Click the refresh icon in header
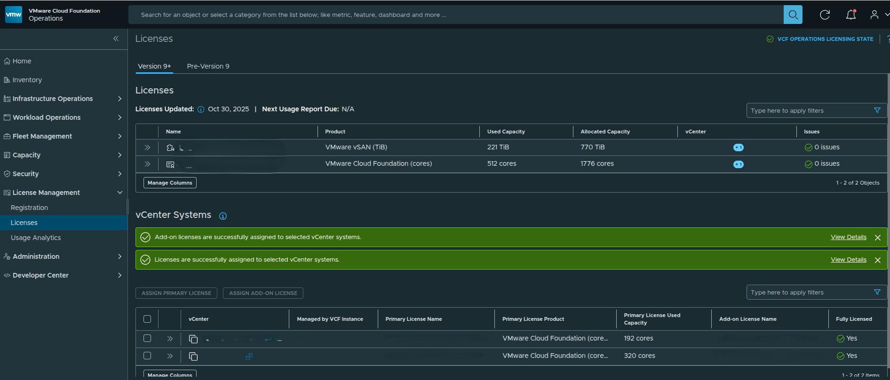Viewport: 890px width, 380px height. click(825, 15)
